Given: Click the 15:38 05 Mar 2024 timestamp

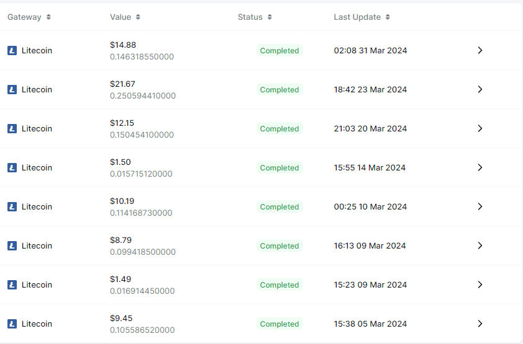Looking at the screenshot, I should tap(370, 324).
